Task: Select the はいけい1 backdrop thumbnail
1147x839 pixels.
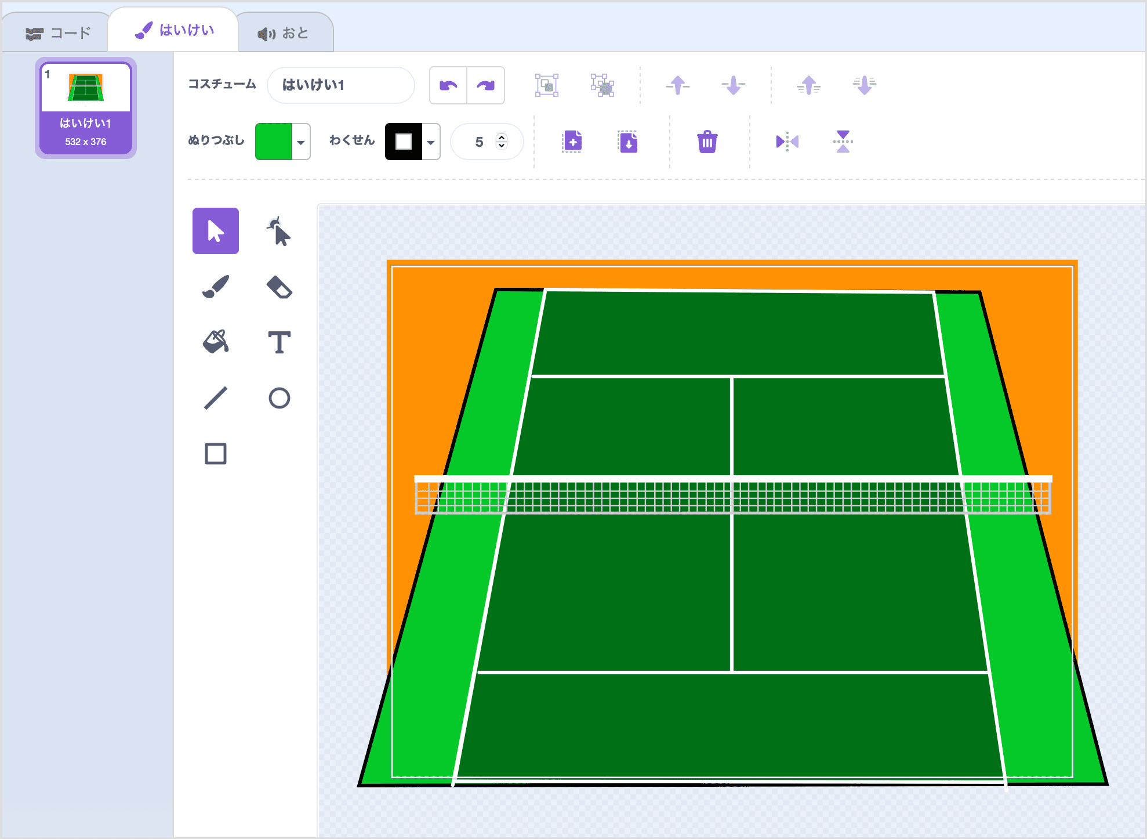Action: pos(86,107)
